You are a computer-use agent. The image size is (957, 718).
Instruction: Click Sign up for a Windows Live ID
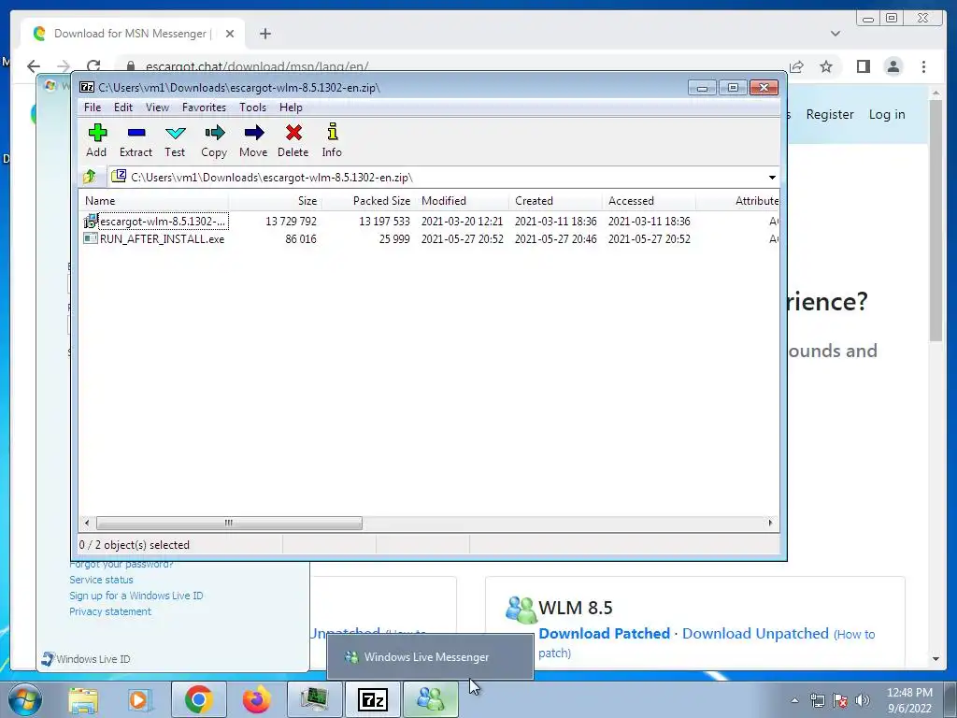136,596
